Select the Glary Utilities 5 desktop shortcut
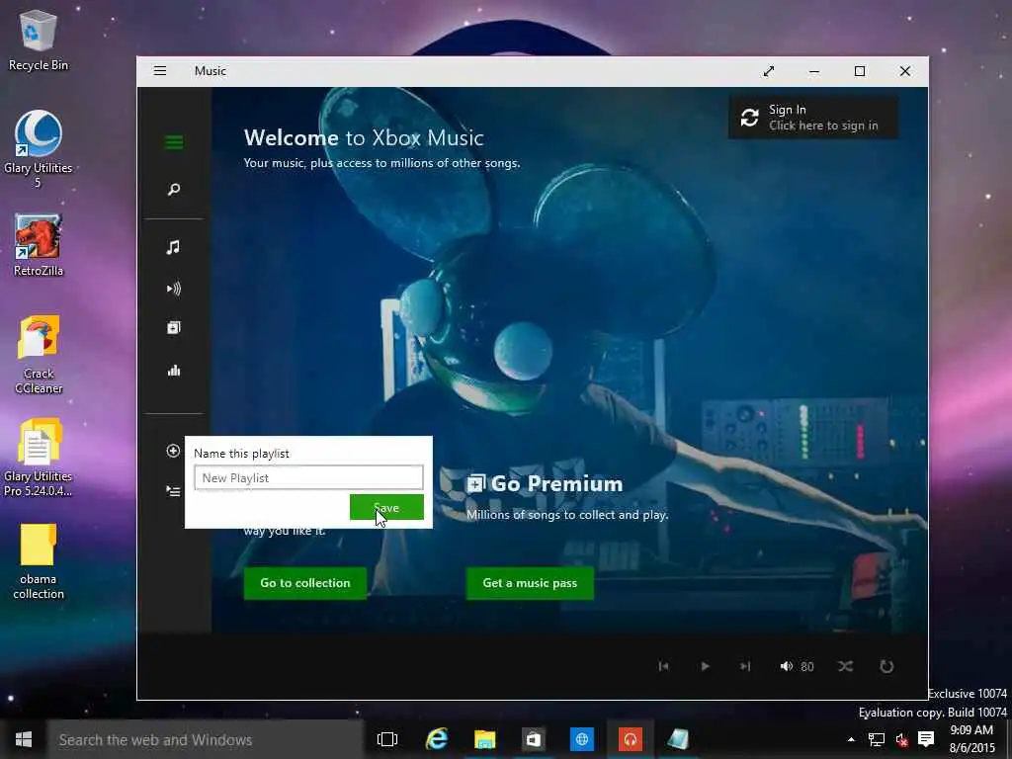 pos(39,150)
